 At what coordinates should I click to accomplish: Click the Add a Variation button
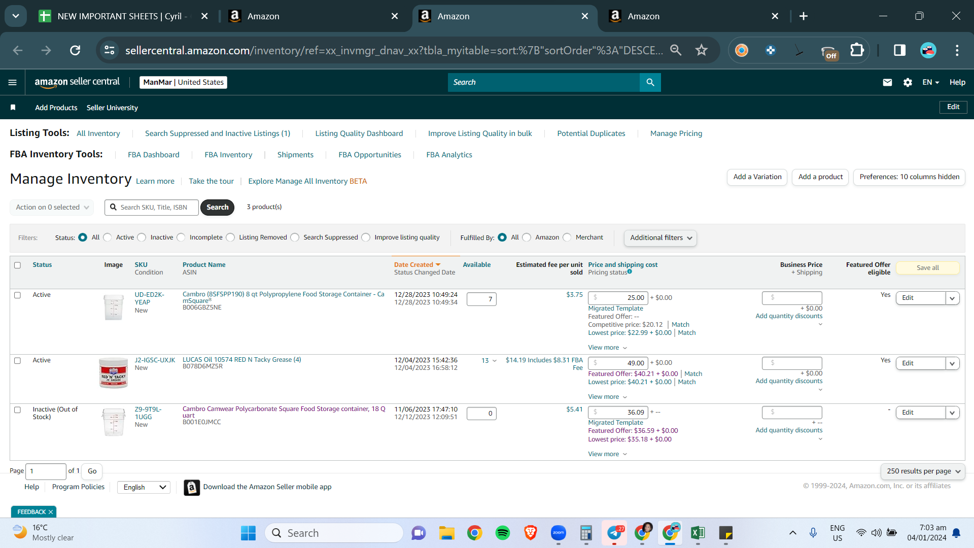tap(757, 177)
